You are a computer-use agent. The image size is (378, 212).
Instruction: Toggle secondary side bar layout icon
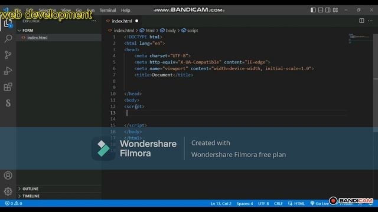328,10
